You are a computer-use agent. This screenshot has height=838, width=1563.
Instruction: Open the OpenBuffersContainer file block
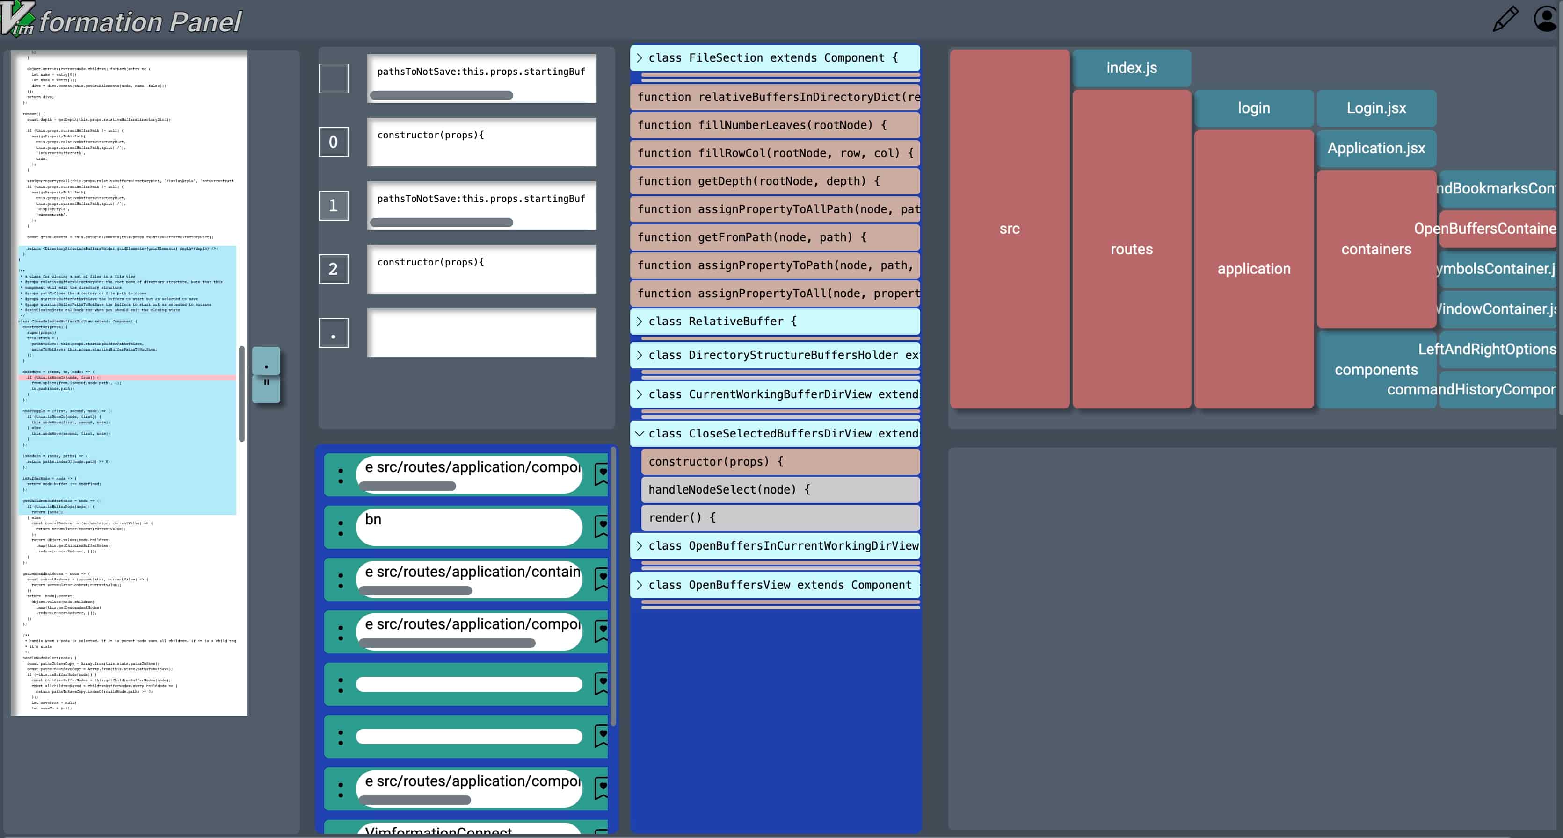click(1498, 229)
